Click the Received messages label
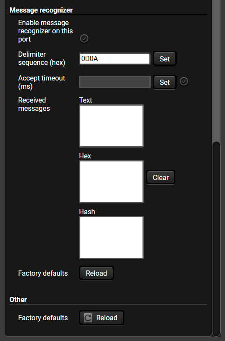This screenshot has height=341, width=225. pyautogui.click(x=34, y=104)
